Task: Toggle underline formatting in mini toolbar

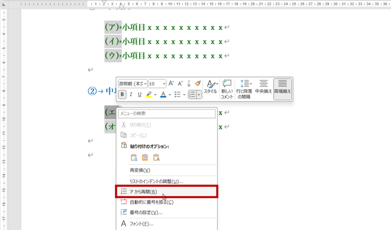Action: click(x=140, y=95)
